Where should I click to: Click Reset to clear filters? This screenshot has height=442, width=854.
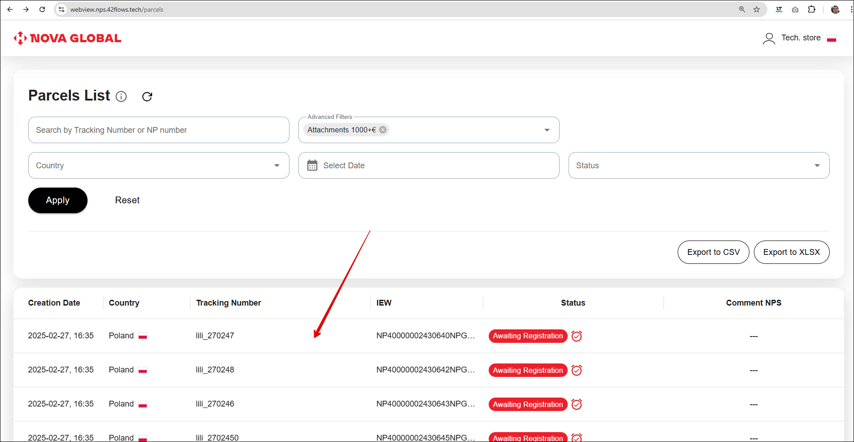pos(127,200)
